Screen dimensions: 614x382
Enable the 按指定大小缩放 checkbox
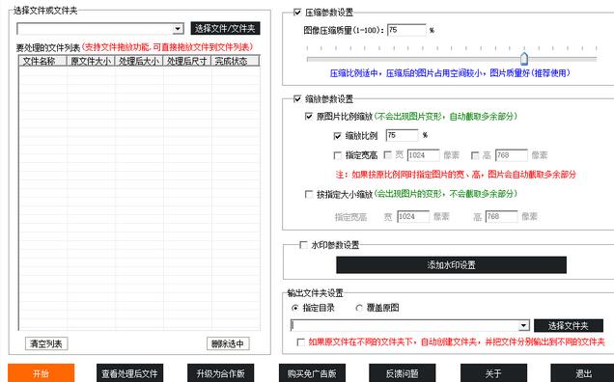pyautogui.click(x=309, y=194)
